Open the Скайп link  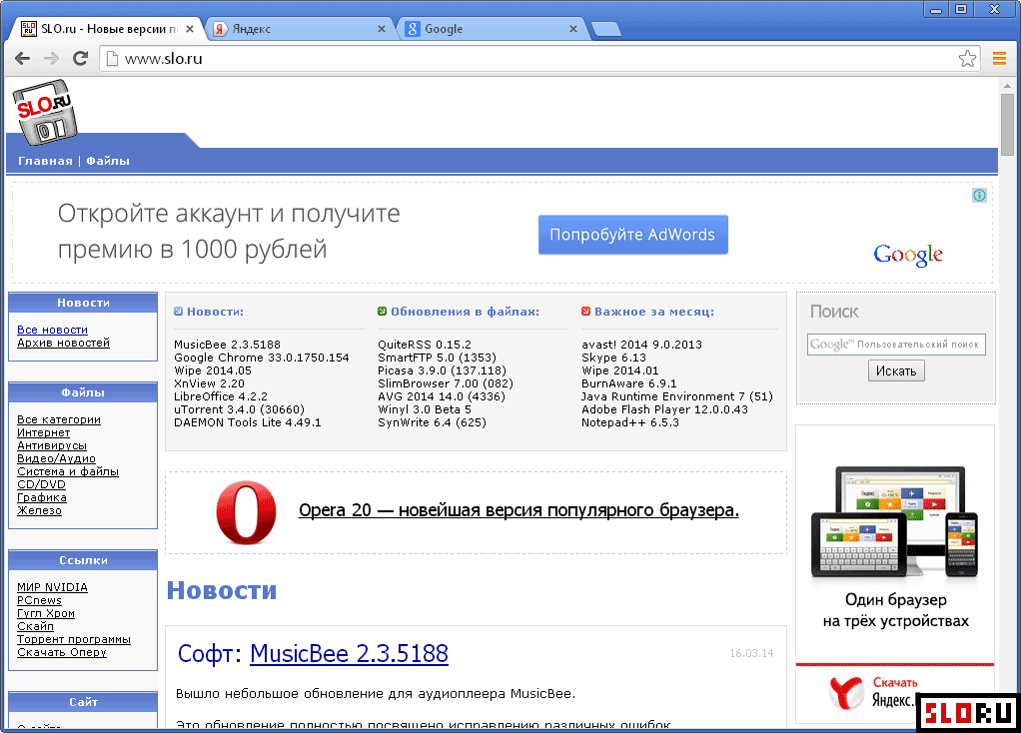click(35, 626)
